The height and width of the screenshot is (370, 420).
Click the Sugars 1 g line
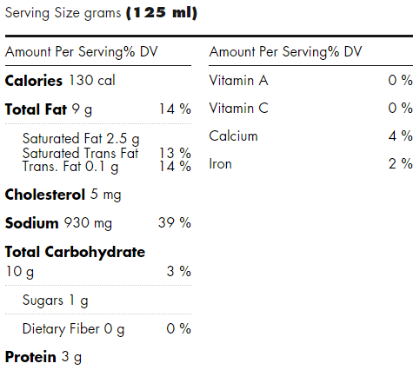coord(56,301)
